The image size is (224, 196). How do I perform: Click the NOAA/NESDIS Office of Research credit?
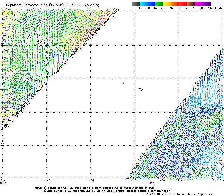[x=178, y=194]
